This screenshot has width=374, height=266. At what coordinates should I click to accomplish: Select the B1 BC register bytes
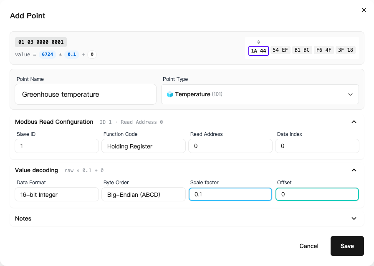[302, 50]
